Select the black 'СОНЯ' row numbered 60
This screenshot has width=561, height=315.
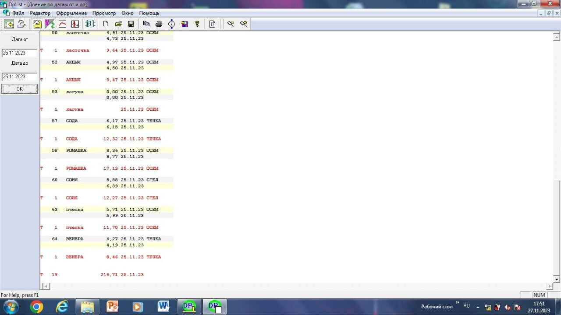click(x=107, y=180)
